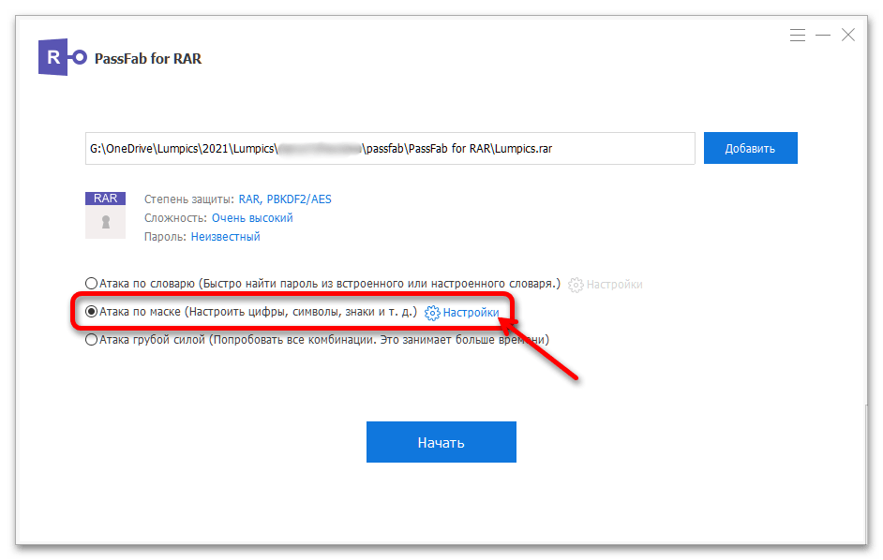Open Настройки link for mask attack
883x560 pixels.
tap(471, 313)
